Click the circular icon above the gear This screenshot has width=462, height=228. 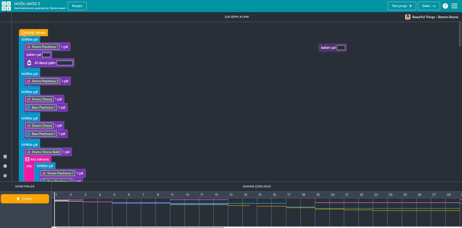click(5, 166)
